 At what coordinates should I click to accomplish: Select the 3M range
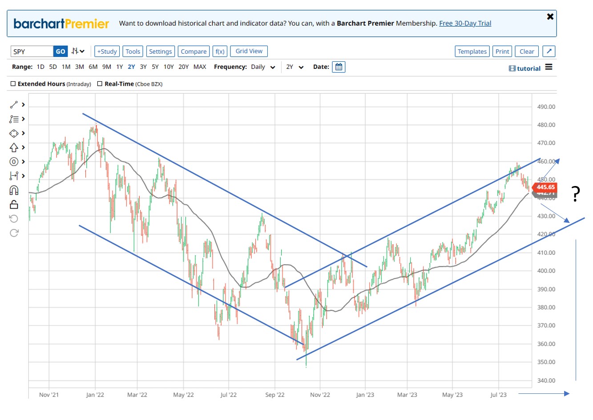[x=80, y=67]
